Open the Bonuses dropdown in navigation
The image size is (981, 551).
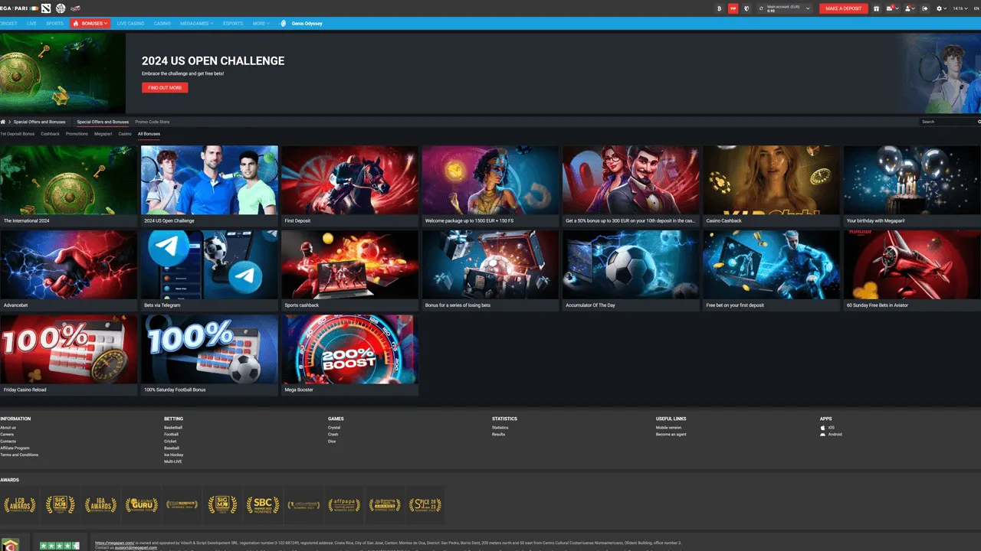90,24
